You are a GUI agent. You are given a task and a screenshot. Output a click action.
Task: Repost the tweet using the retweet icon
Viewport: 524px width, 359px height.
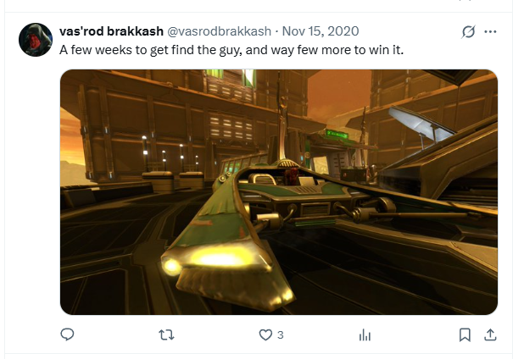166,334
